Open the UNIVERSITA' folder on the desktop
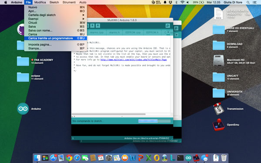This screenshot has width=261, height=163. pos(218,93)
